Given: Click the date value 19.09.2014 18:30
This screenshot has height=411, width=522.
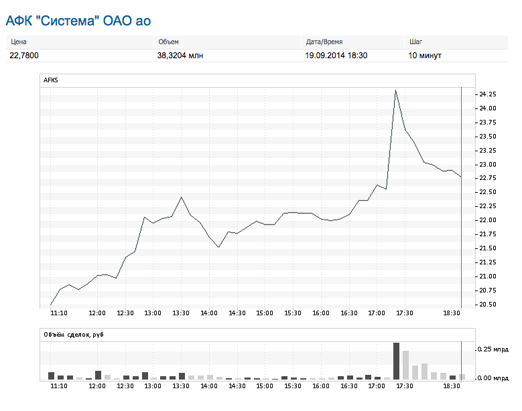Looking at the screenshot, I should pyautogui.click(x=336, y=55).
